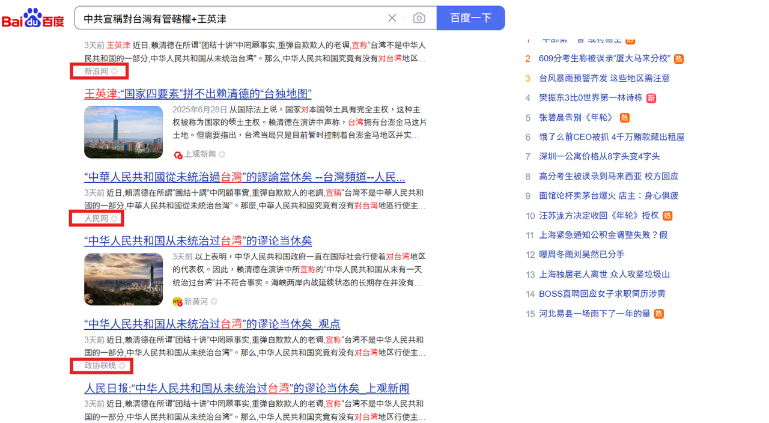Click the Taipei sunset skyline thumbnail
This screenshot has height=423, width=769.
point(123,279)
